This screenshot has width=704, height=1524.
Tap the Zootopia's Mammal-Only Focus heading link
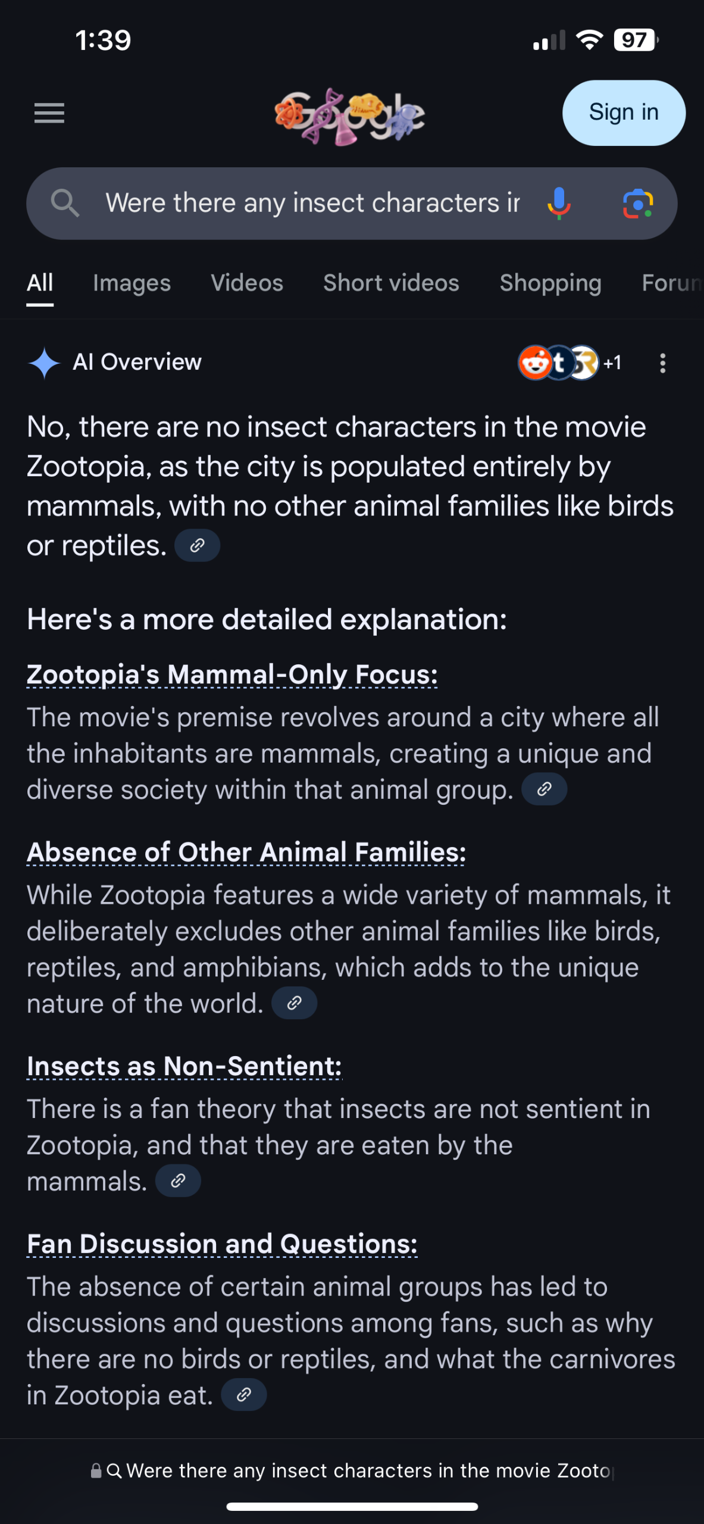coord(232,674)
